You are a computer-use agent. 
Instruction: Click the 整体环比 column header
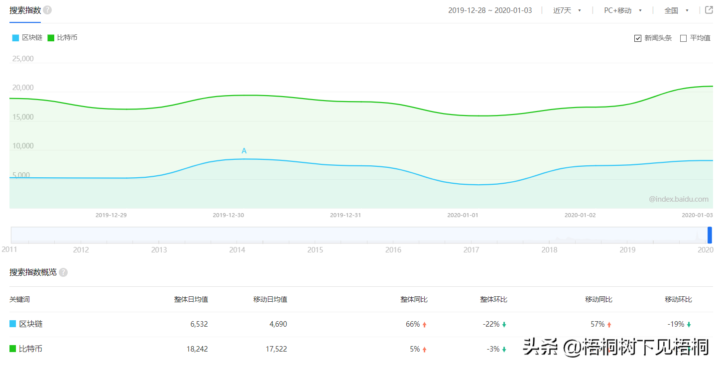494,299
